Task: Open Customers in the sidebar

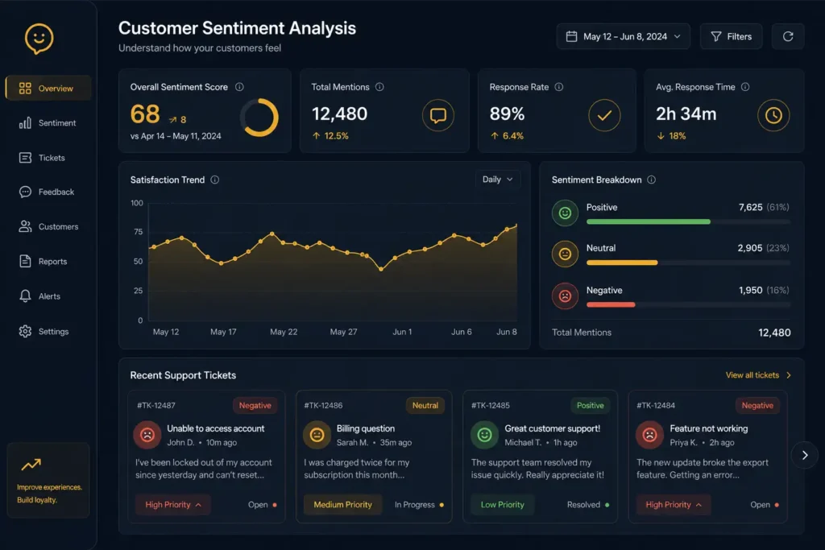Action: click(48, 226)
